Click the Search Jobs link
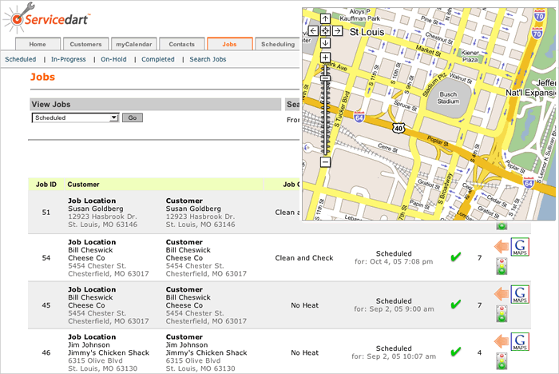 coord(208,59)
